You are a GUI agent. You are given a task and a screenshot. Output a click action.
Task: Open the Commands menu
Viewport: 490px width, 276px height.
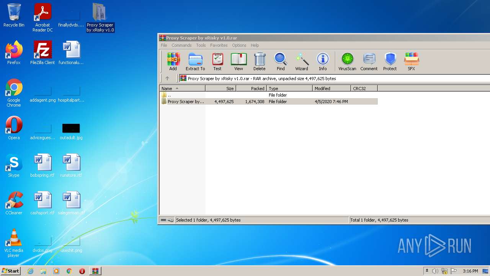181,45
